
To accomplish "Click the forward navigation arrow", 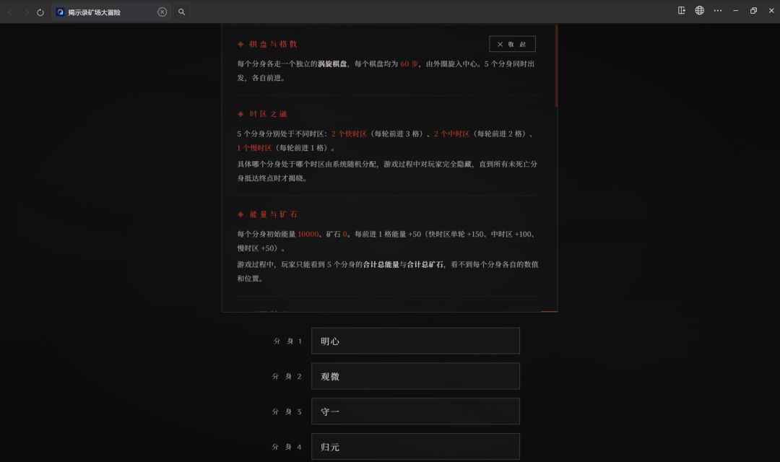I will click(x=26, y=12).
